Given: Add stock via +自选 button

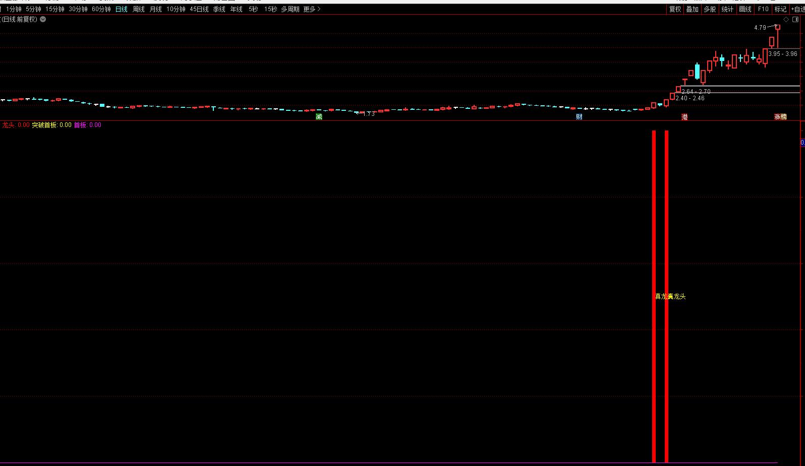Looking at the screenshot, I should pos(797,9).
